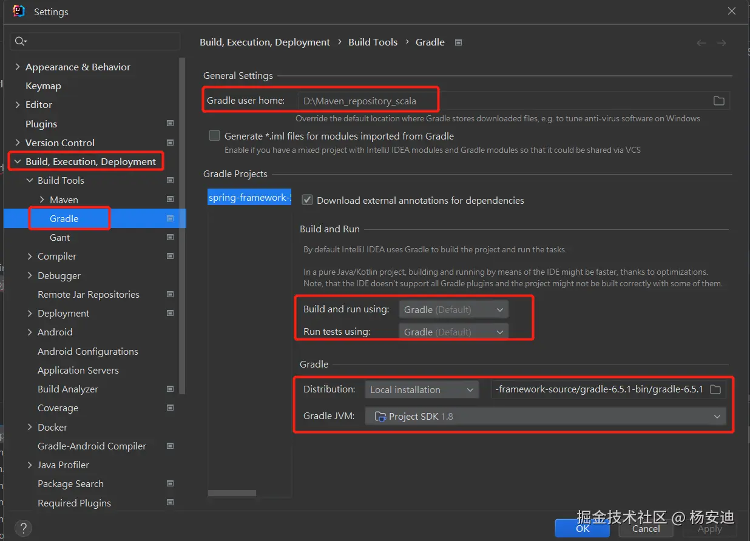This screenshot has height=541, width=750.
Task: Click the project-level icon on Compiler row
Action: coord(171,256)
